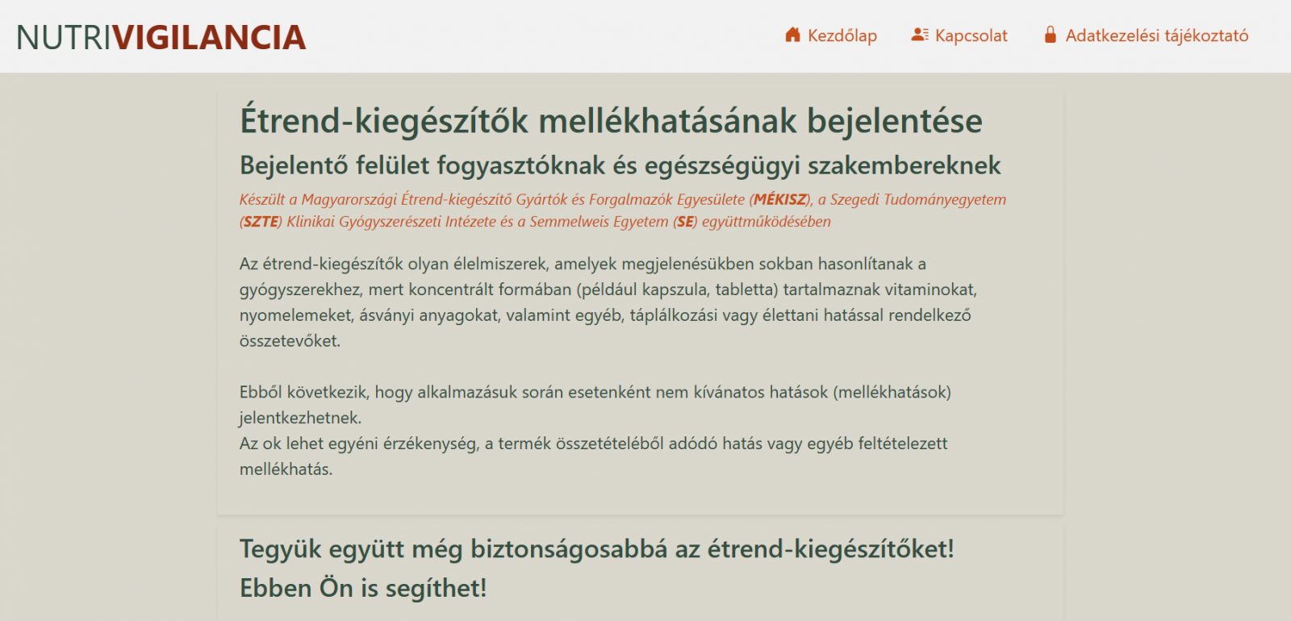Click the paragraph starting Ebből következik
Screen dimensions: 1291x621
tap(595, 393)
